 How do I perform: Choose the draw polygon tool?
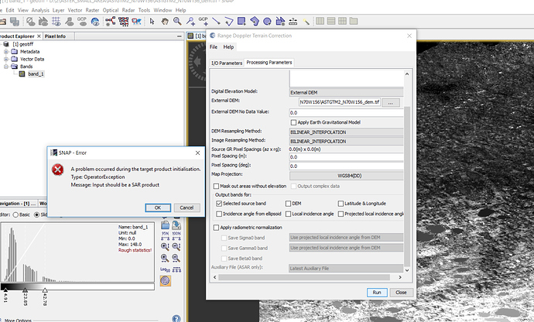point(255,22)
